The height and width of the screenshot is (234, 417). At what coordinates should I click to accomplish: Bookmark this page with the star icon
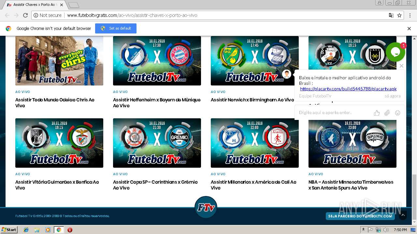tap(399, 15)
